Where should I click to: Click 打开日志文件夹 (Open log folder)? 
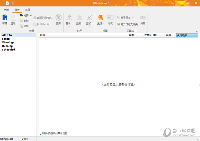pos(127,24)
